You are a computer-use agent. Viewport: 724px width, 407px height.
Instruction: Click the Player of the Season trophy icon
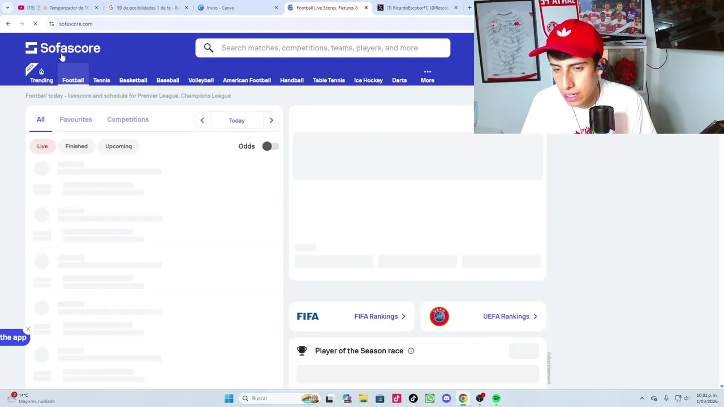click(302, 351)
